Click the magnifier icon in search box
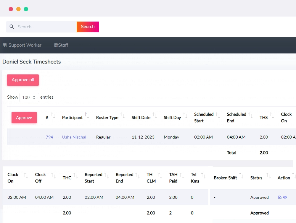Image resolution: width=296 pixels, height=223 pixels. coord(12,27)
